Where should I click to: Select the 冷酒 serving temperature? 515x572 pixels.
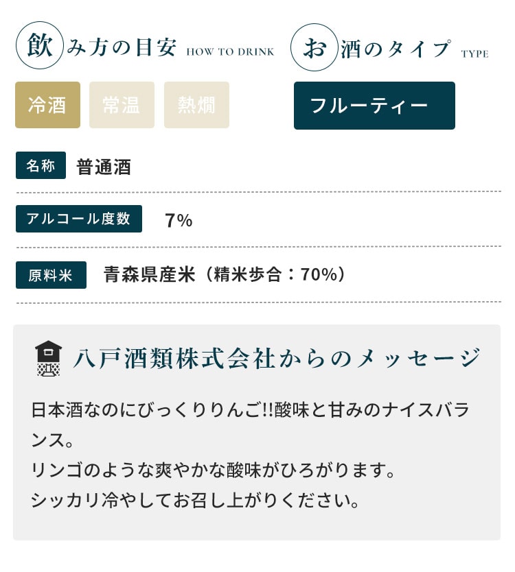[x=47, y=105]
